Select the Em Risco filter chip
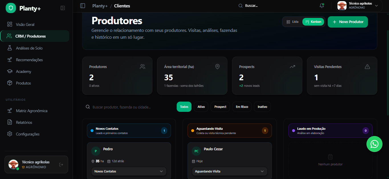 (x=242, y=107)
